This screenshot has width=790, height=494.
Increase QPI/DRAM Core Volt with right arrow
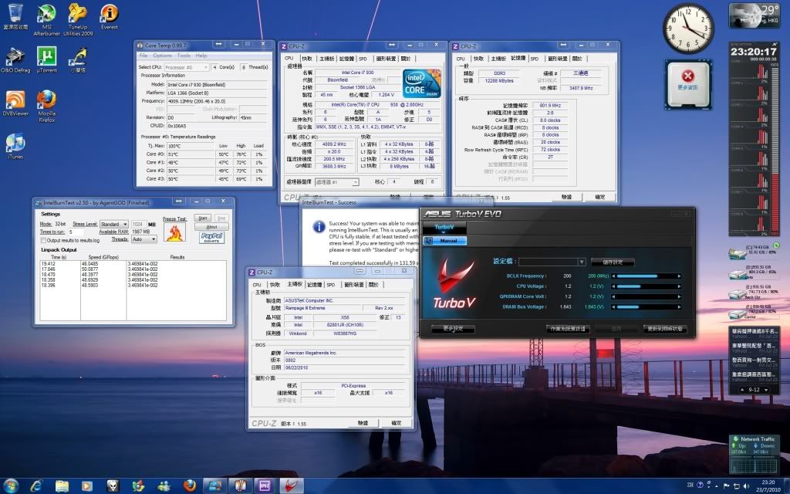point(679,296)
